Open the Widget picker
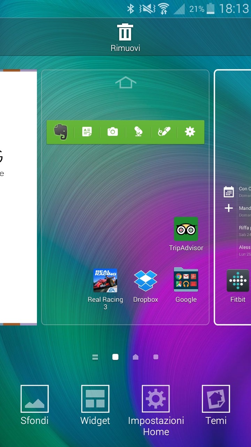The height and width of the screenshot is (447, 251). (95, 399)
